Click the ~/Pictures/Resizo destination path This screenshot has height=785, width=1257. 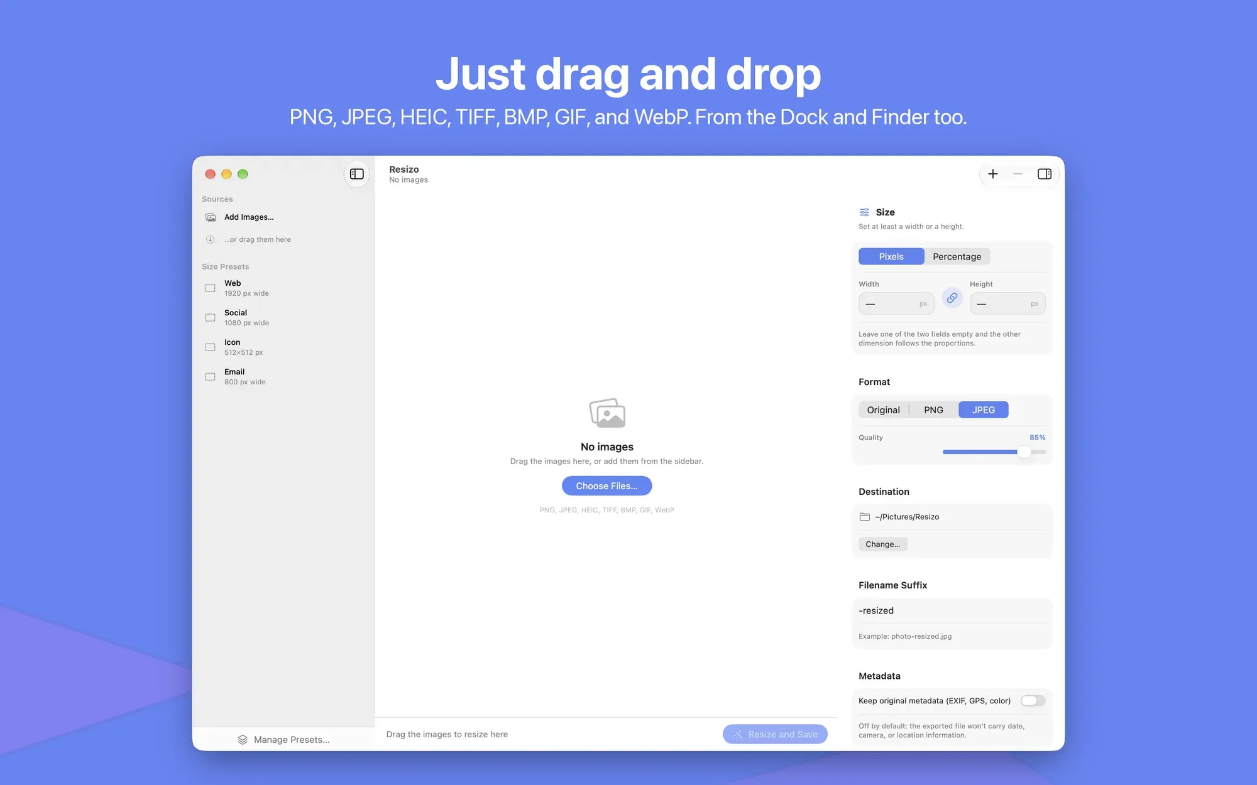coord(907,517)
